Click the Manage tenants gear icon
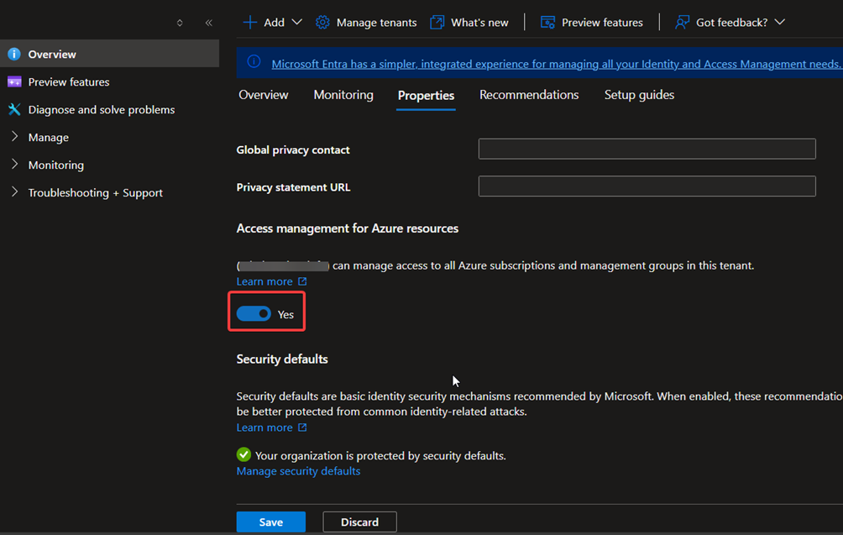This screenshot has width=843, height=535. point(322,23)
